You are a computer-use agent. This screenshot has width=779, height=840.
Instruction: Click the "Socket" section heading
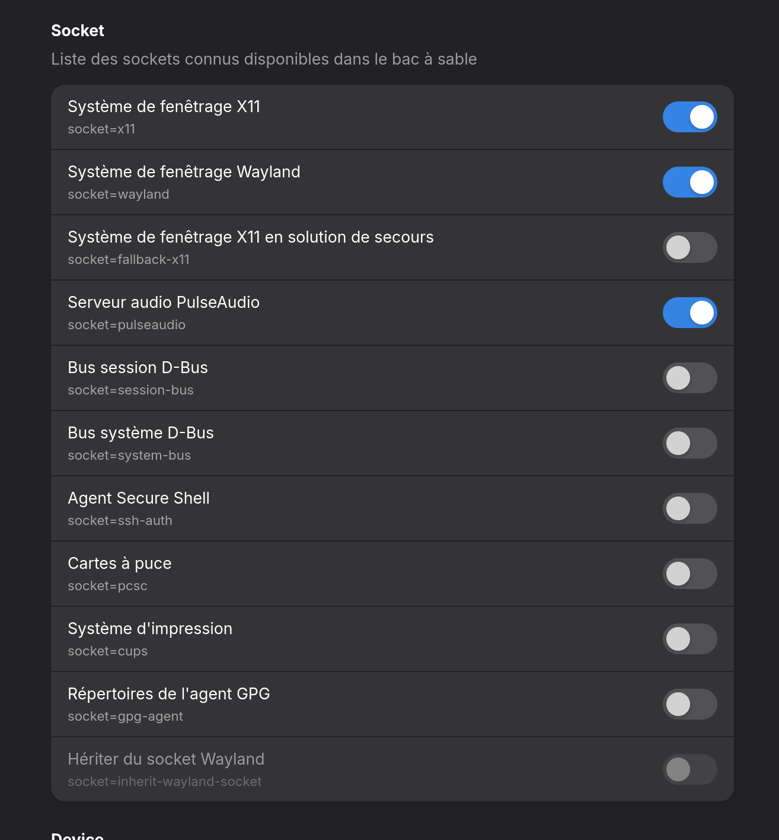78,31
